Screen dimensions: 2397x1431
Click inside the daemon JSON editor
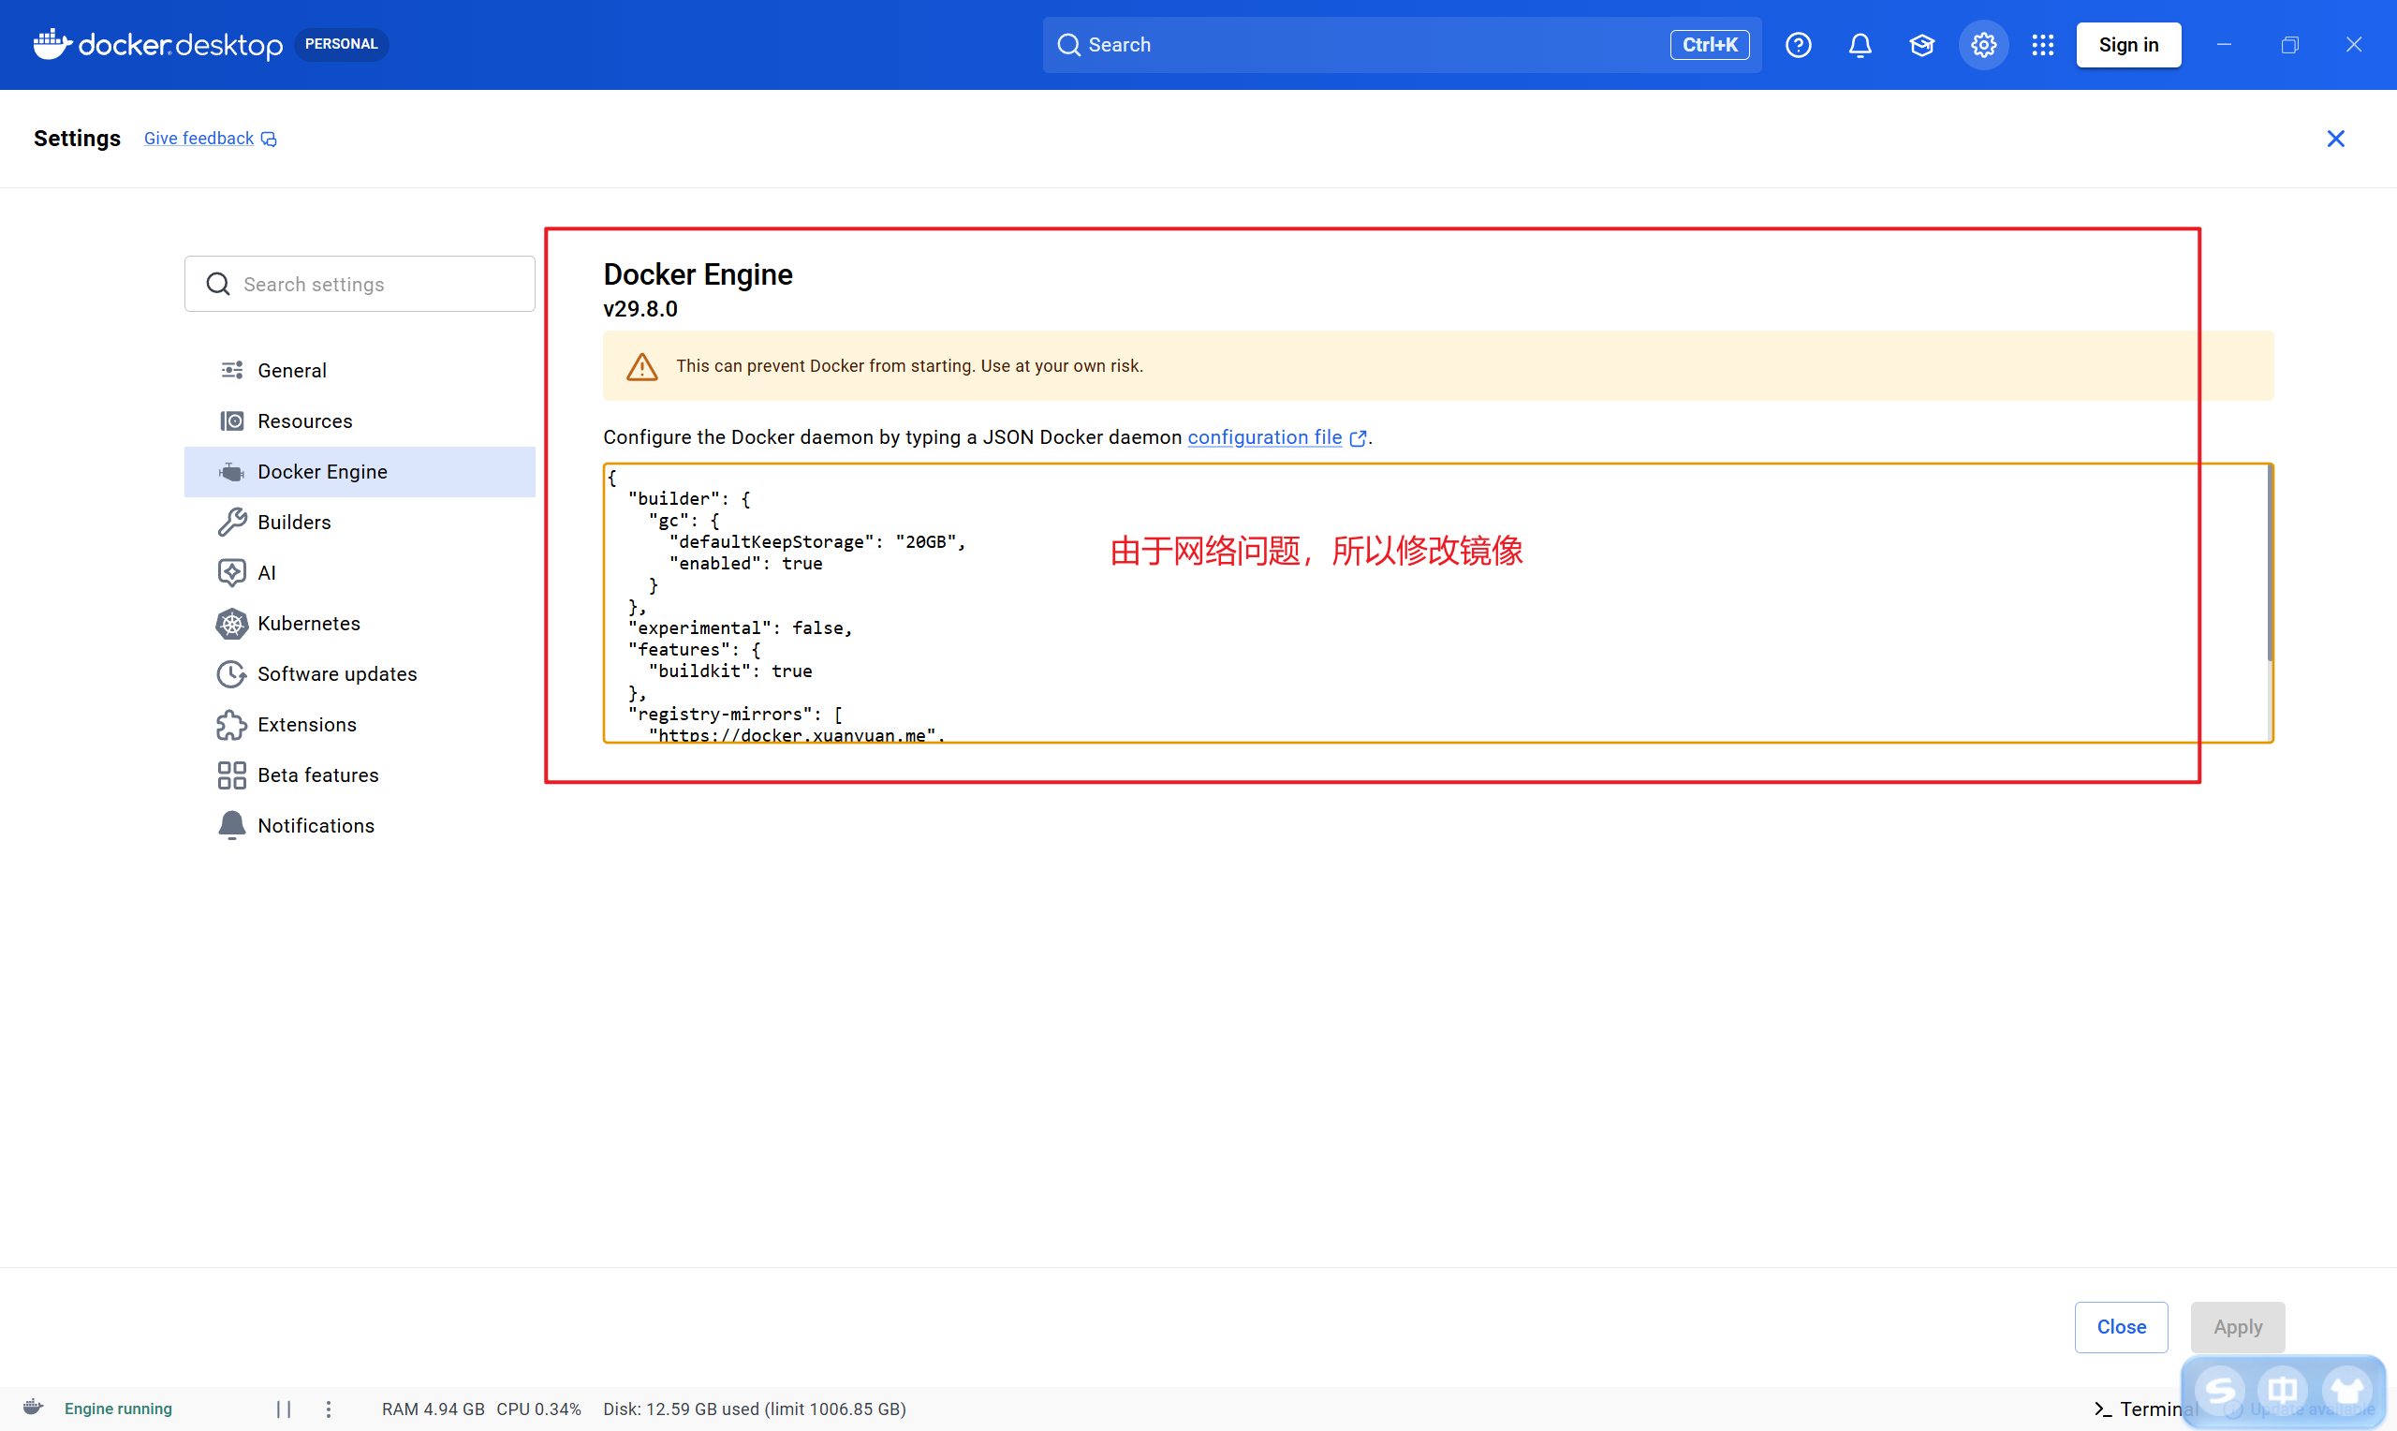(x=1436, y=603)
